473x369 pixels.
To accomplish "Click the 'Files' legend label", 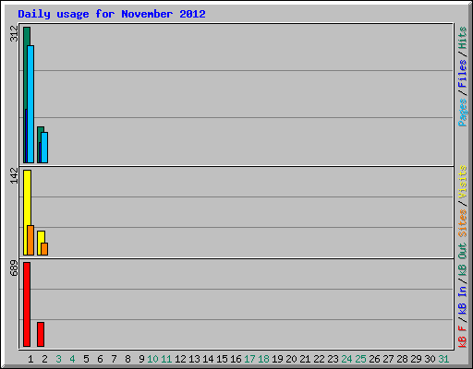I will tap(463, 73).
